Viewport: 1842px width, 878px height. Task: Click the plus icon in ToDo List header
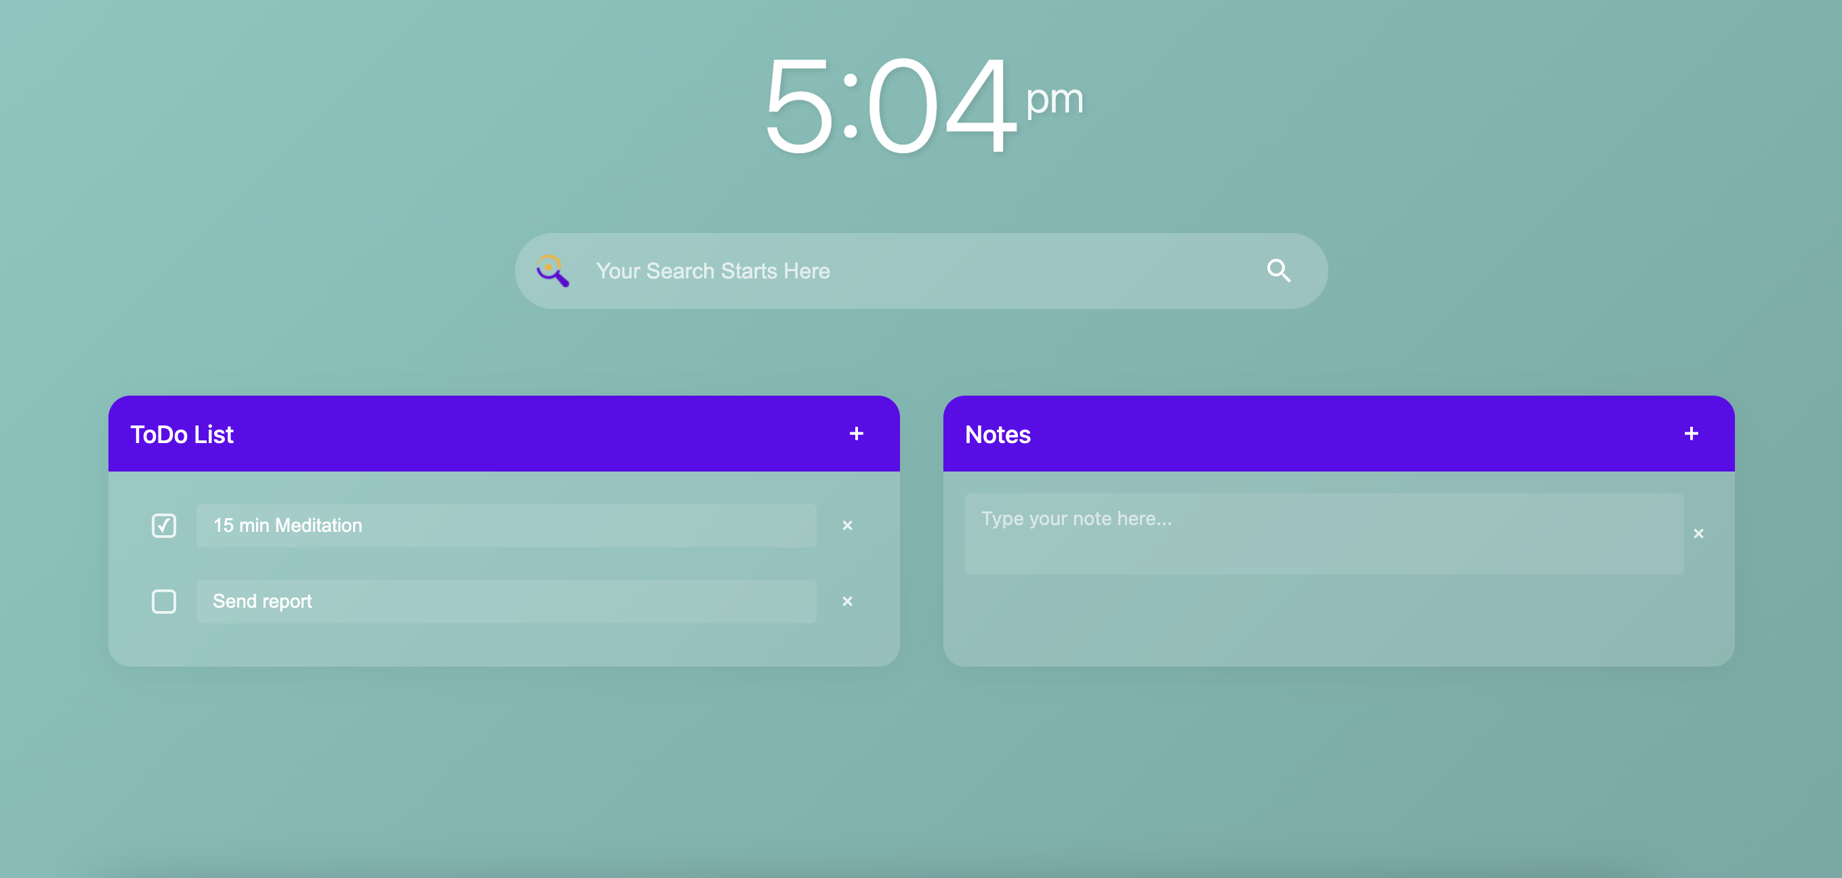[857, 433]
